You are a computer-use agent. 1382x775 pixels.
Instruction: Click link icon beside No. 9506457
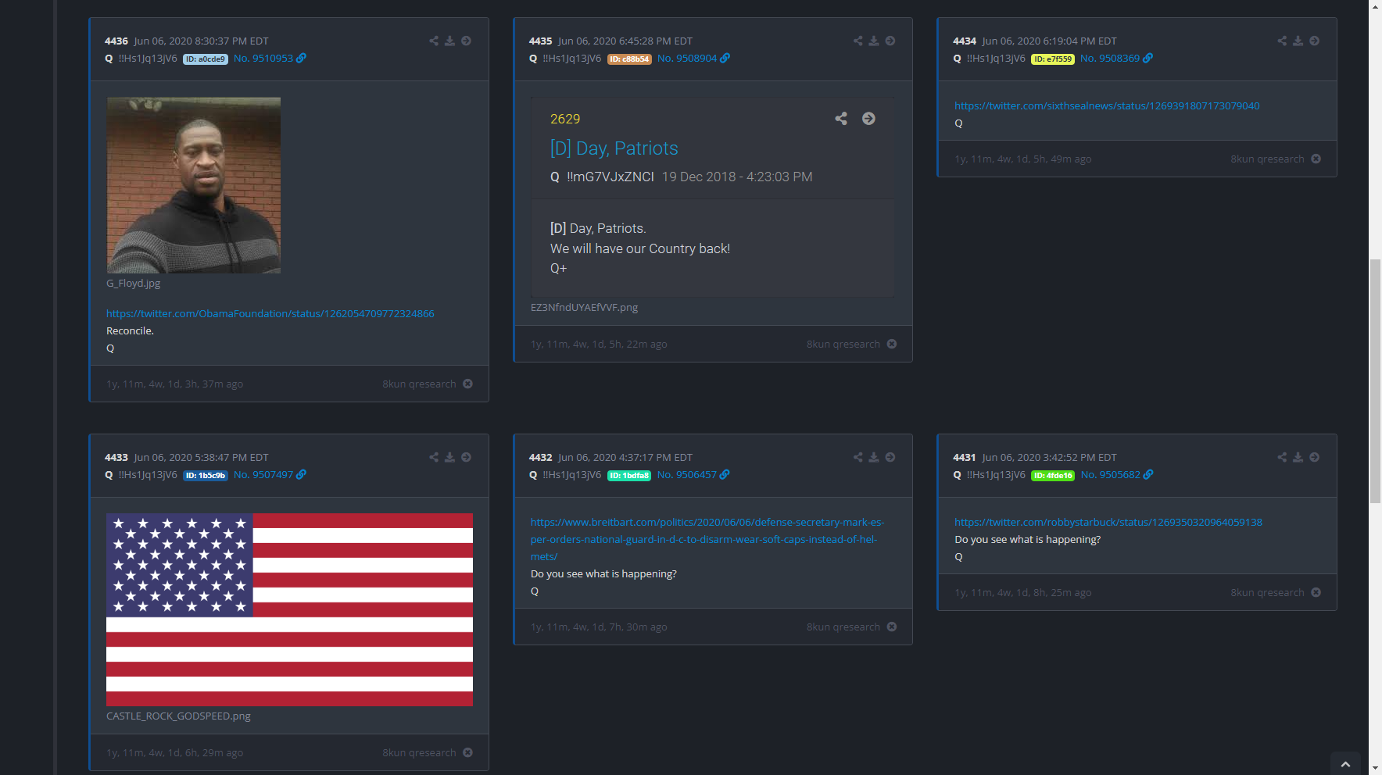point(725,474)
